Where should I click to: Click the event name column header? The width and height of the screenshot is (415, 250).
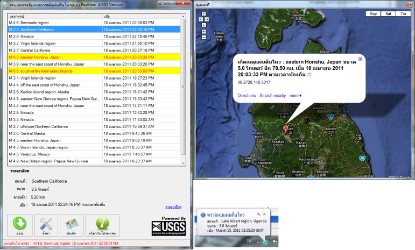coord(55,16)
